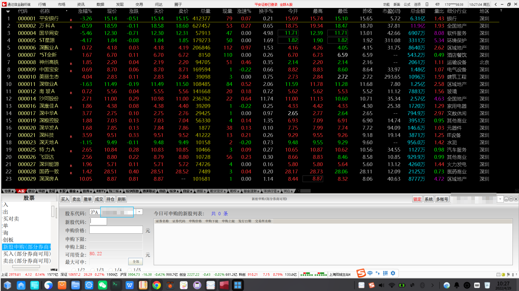This screenshot has height=291, width=519.
Task: Click the Sogou input method S icon
Action: pos(361,273)
